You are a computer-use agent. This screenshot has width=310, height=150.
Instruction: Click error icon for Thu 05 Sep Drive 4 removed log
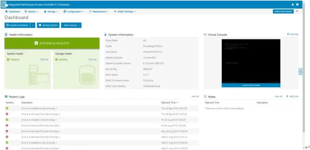click(7, 114)
